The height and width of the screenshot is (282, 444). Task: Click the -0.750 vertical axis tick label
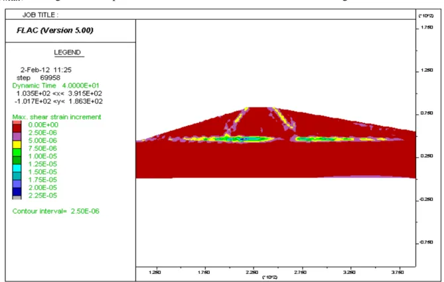426,242
